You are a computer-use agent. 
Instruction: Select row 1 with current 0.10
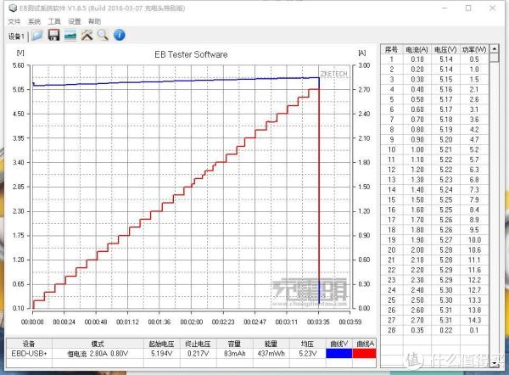tap(434, 59)
